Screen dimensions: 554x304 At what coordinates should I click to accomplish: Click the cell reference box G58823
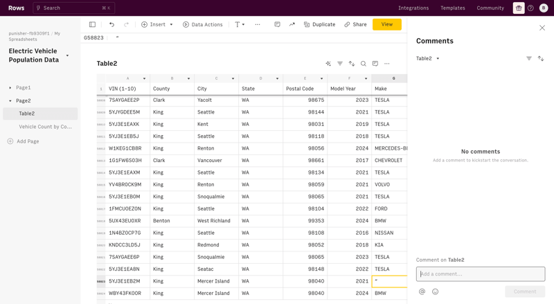click(93, 37)
